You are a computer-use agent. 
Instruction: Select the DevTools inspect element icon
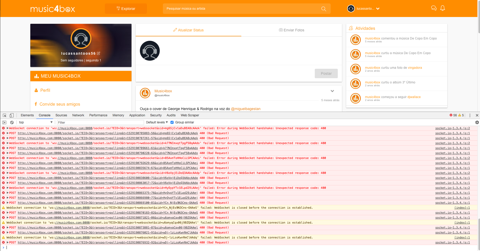point(4,115)
